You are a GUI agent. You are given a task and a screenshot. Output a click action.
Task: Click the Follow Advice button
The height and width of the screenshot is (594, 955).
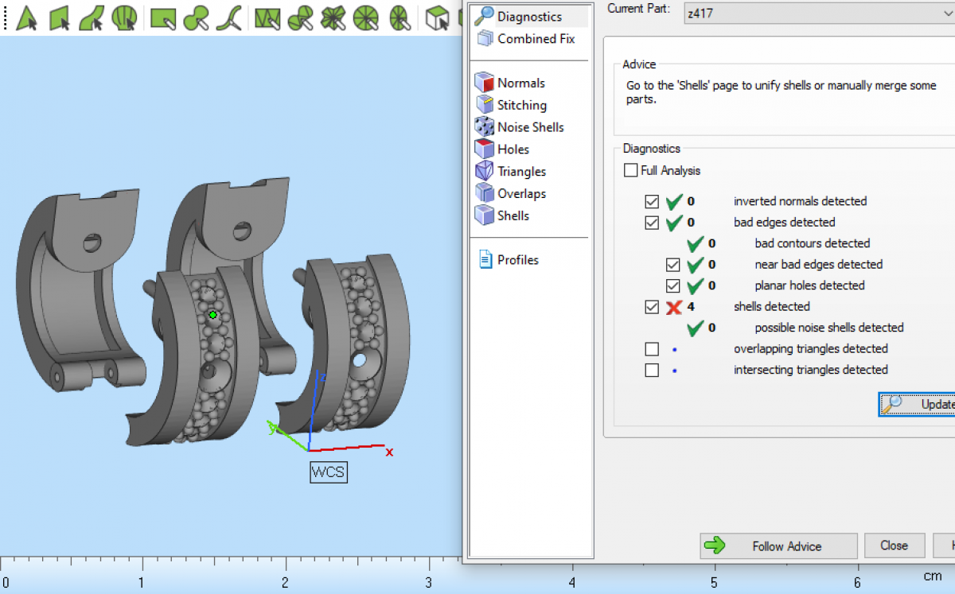778,546
